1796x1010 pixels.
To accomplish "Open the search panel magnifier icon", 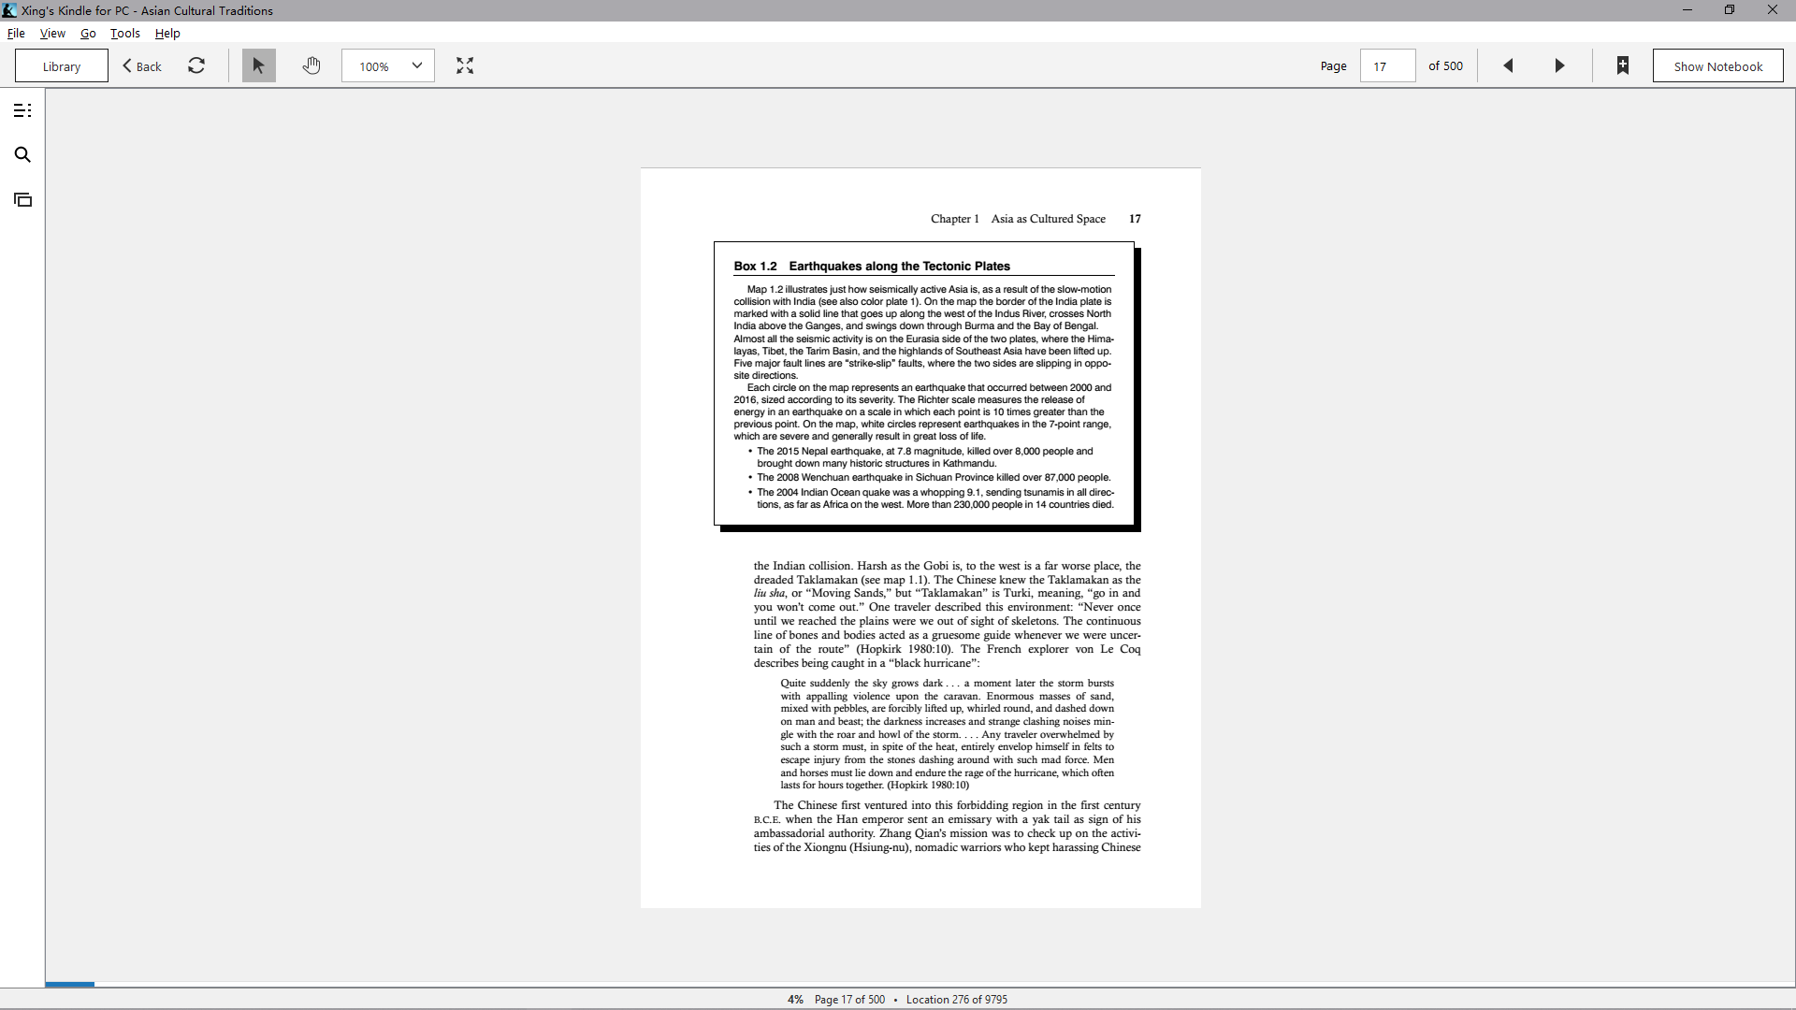I will click(22, 154).
